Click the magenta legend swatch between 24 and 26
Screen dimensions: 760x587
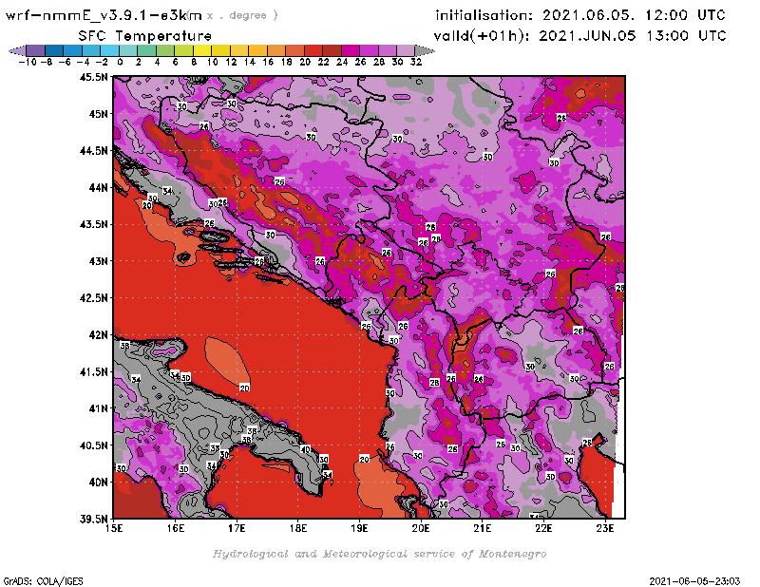click(x=350, y=50)
